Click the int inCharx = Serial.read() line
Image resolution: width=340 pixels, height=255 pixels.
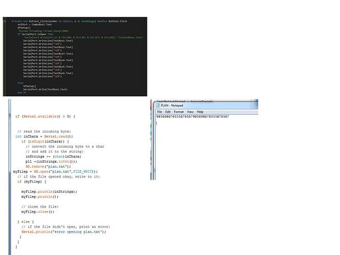[44, 137]
